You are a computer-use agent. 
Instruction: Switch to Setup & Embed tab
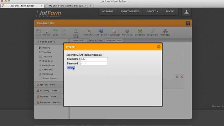click(96, 41)
